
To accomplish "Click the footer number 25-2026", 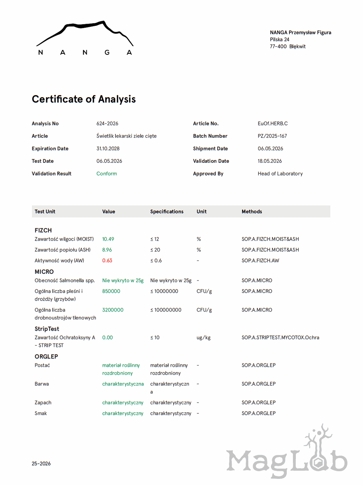I will 41,464.
